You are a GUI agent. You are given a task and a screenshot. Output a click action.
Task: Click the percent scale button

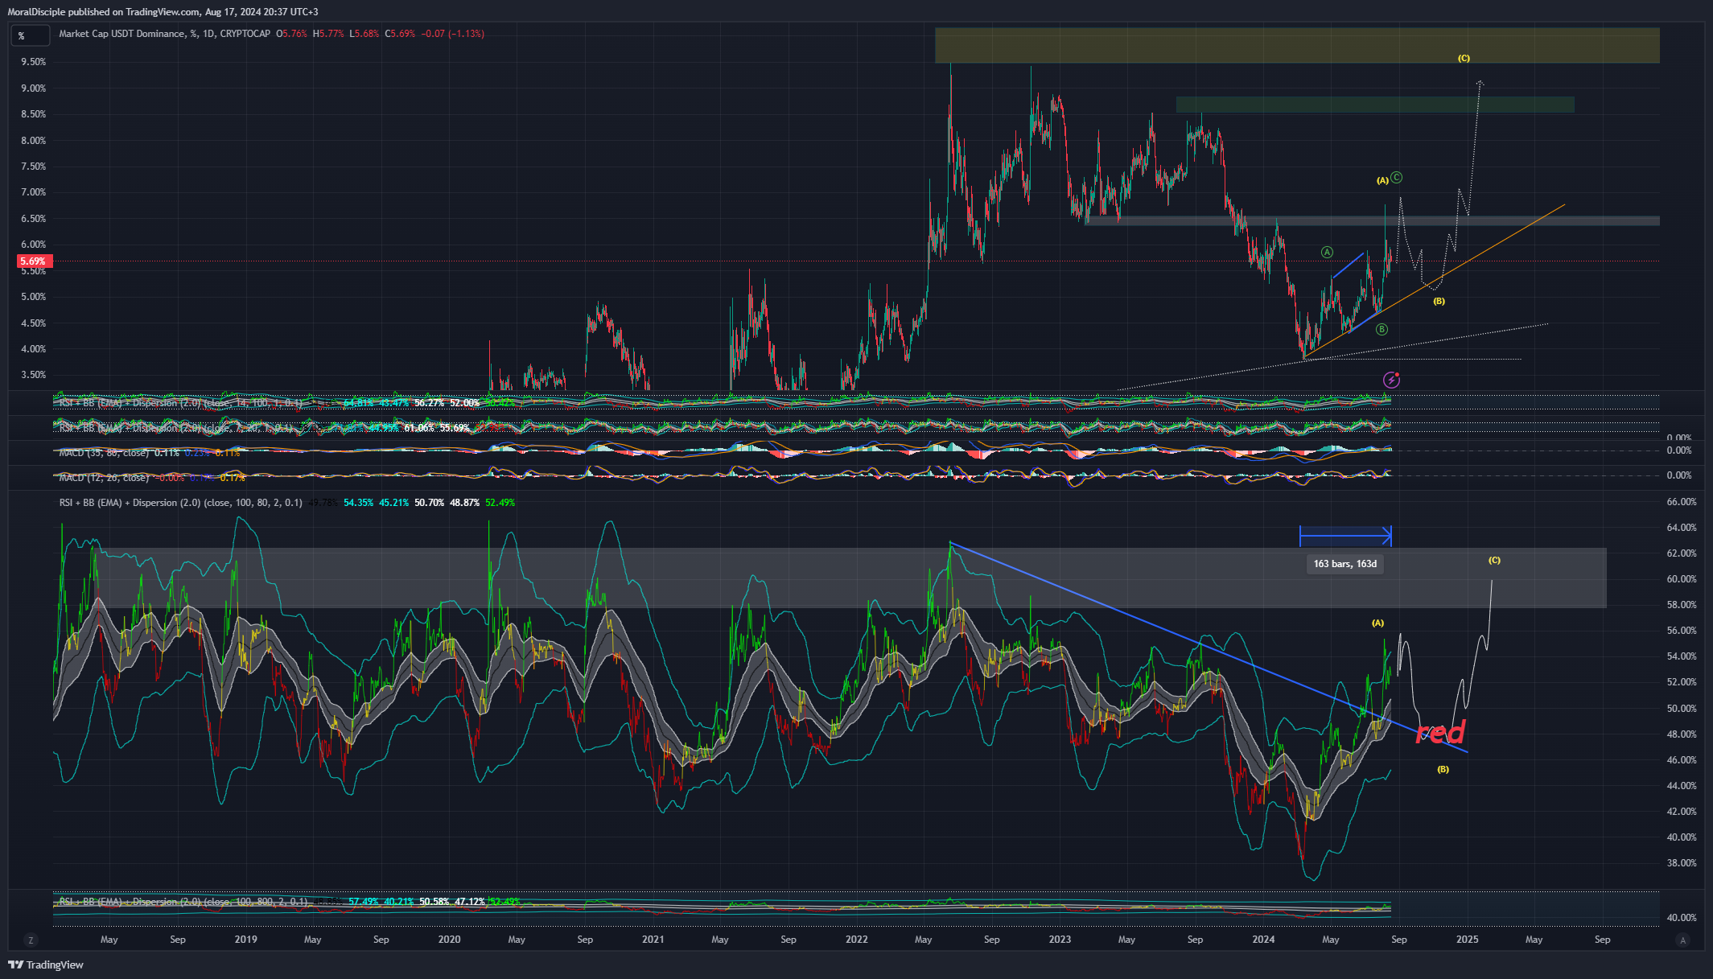[30, 35]
